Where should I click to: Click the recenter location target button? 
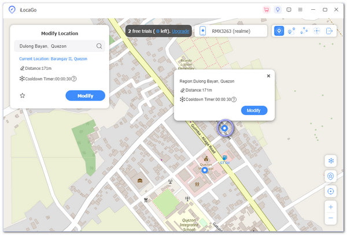(331, 191)
